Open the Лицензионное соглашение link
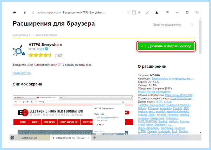Image resolution: width=211 pixels, height=150 pixels. pyautogui.click(x=154, y=92)
